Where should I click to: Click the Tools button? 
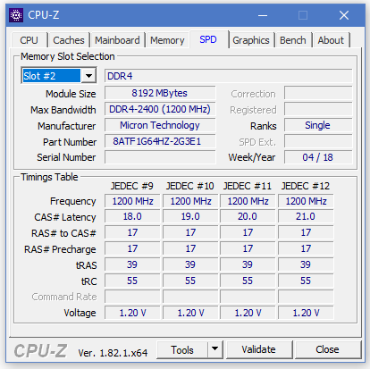182,350
